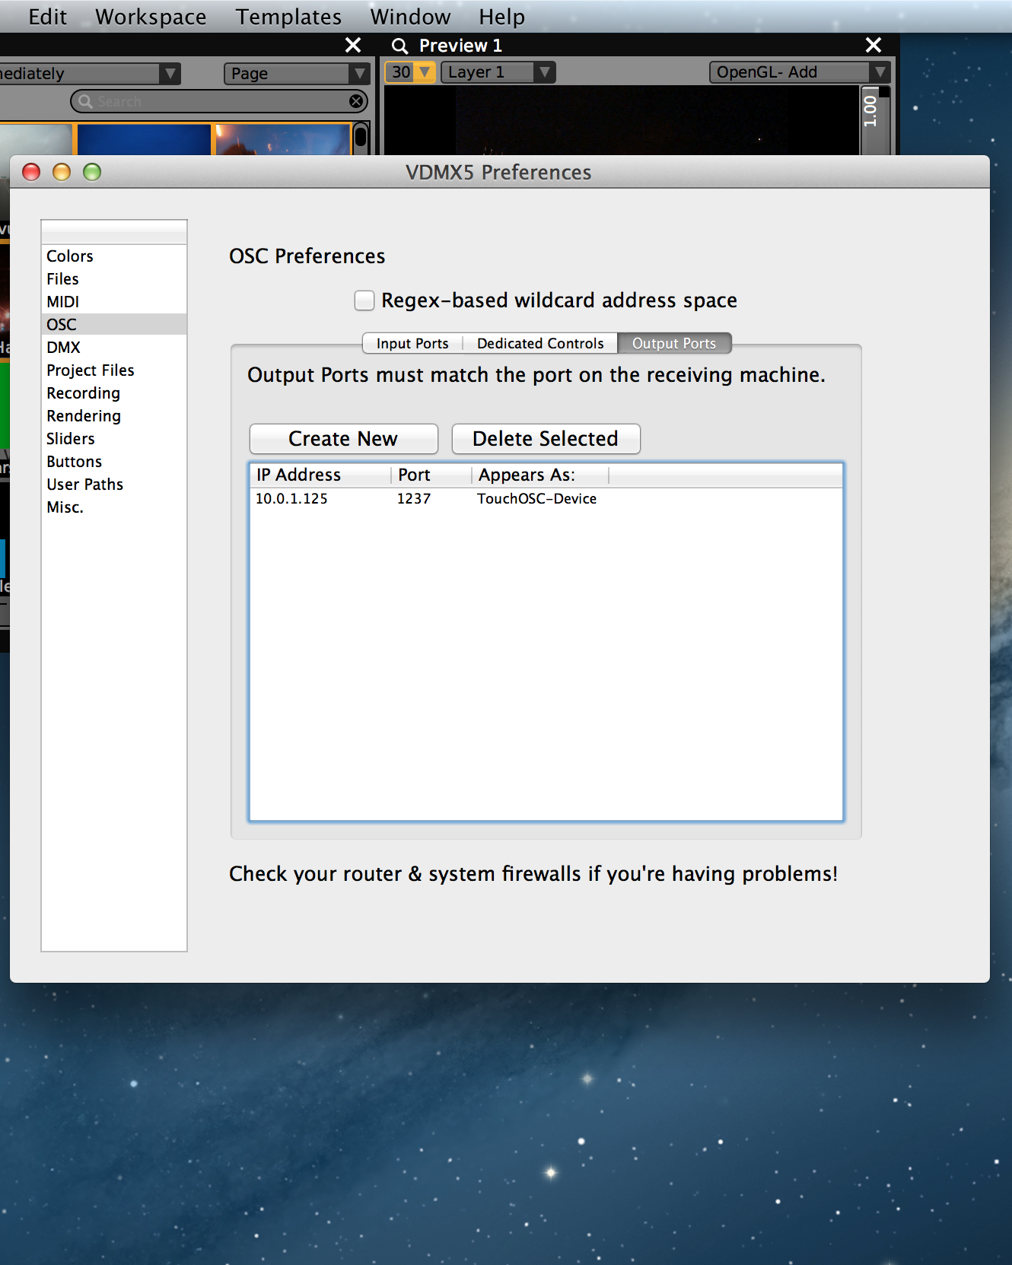Click the search magnifier icon in media bin
1012x1265 pixels.
(85, 101)
